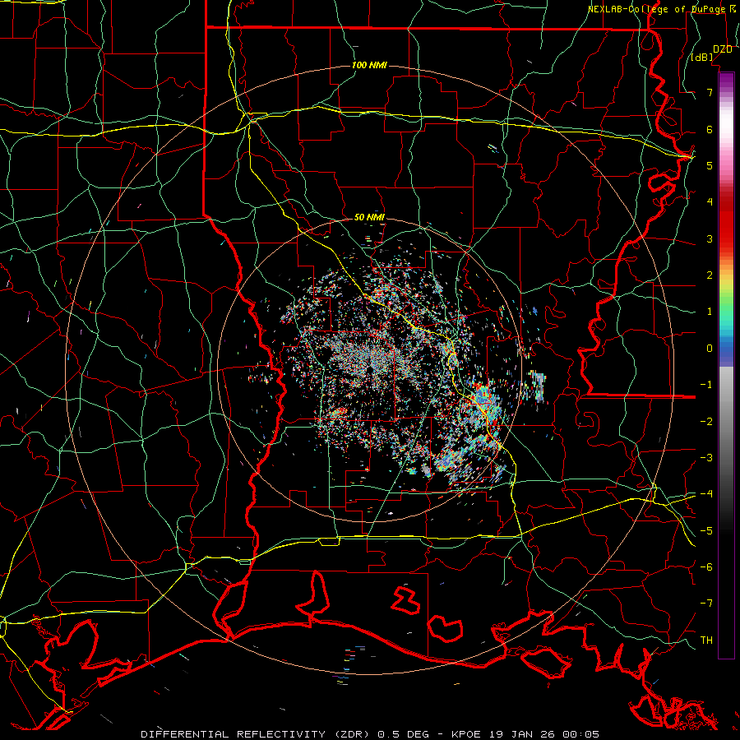Click the 3 tick on color scale
The height and width of the screenshot is (740, 740).
710,238
